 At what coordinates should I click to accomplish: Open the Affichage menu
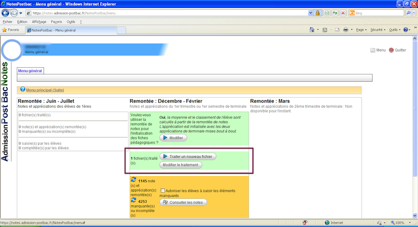[x=39, y=22]
